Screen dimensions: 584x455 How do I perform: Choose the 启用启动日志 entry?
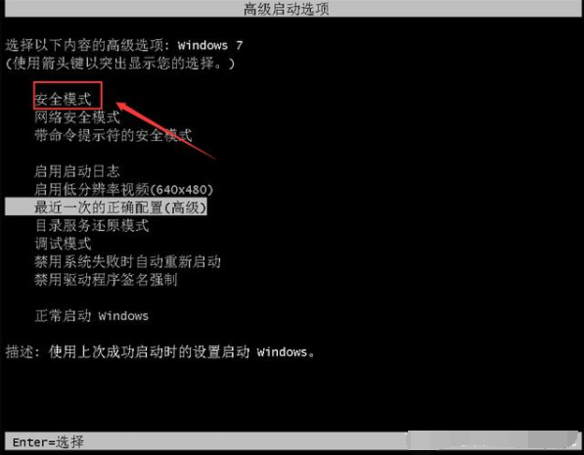coord(77,171)
